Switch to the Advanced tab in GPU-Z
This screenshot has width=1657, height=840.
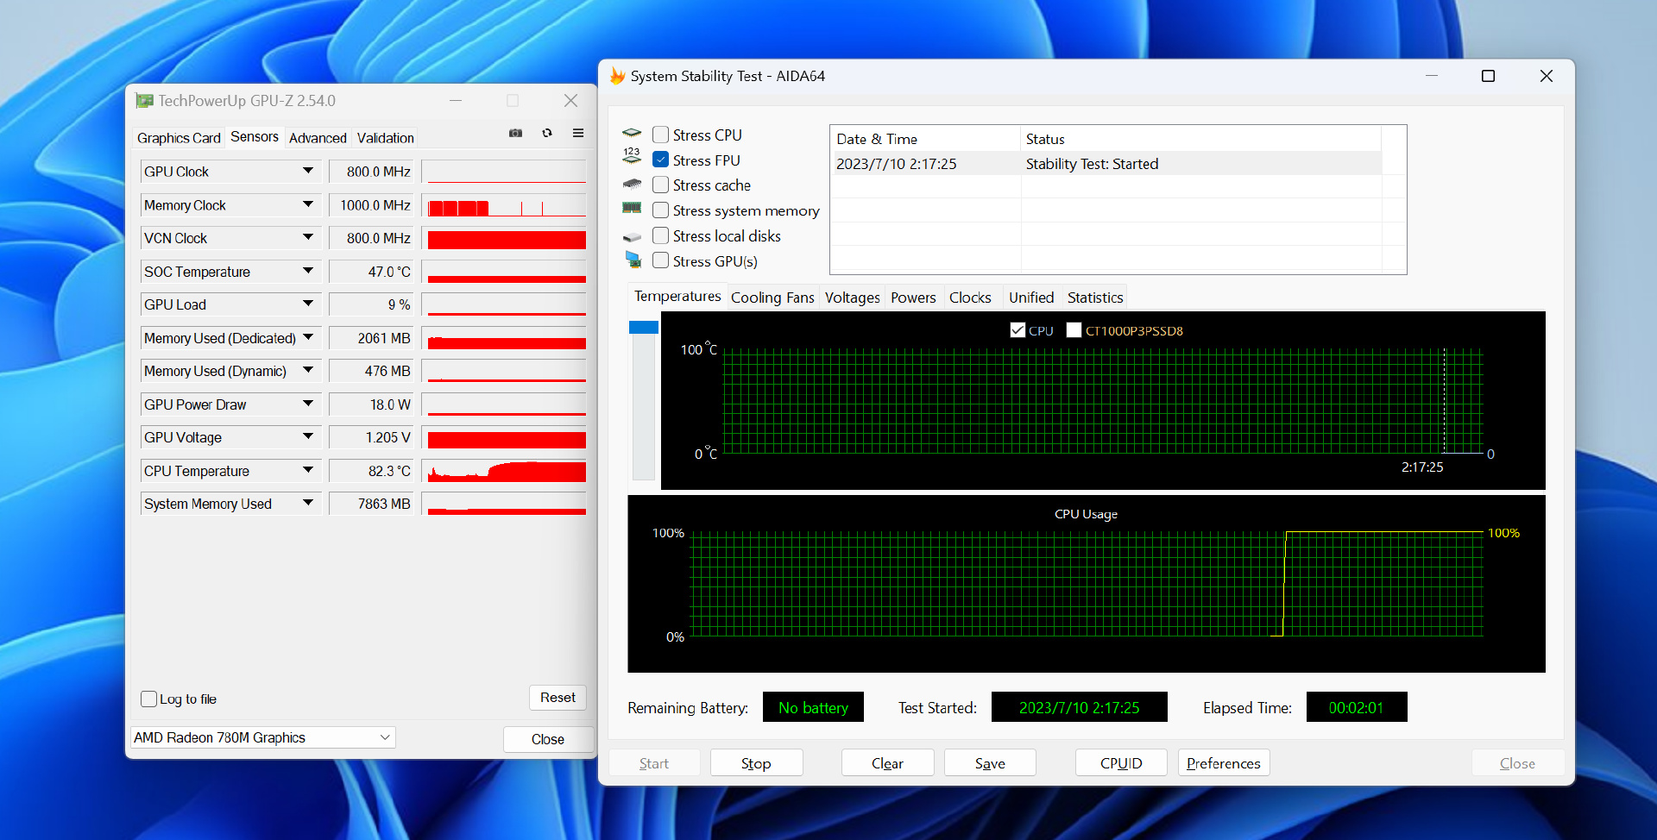[318, 138]
